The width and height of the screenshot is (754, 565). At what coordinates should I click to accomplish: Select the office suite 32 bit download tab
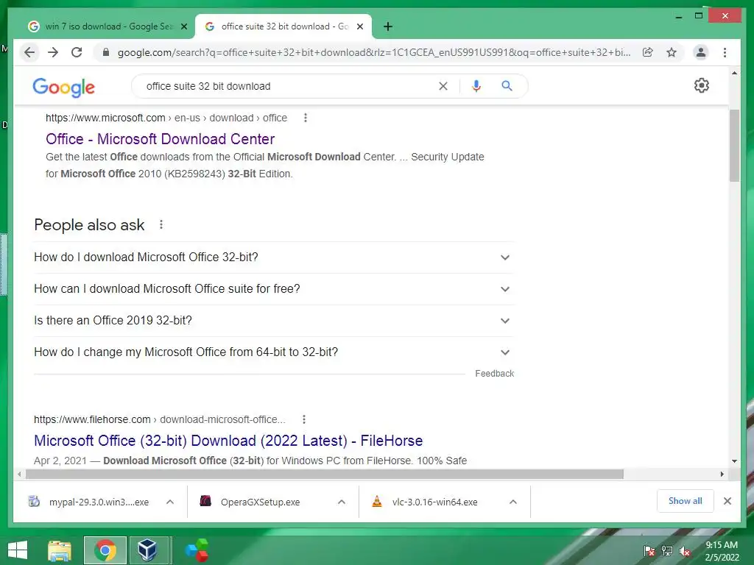[283, 26]
